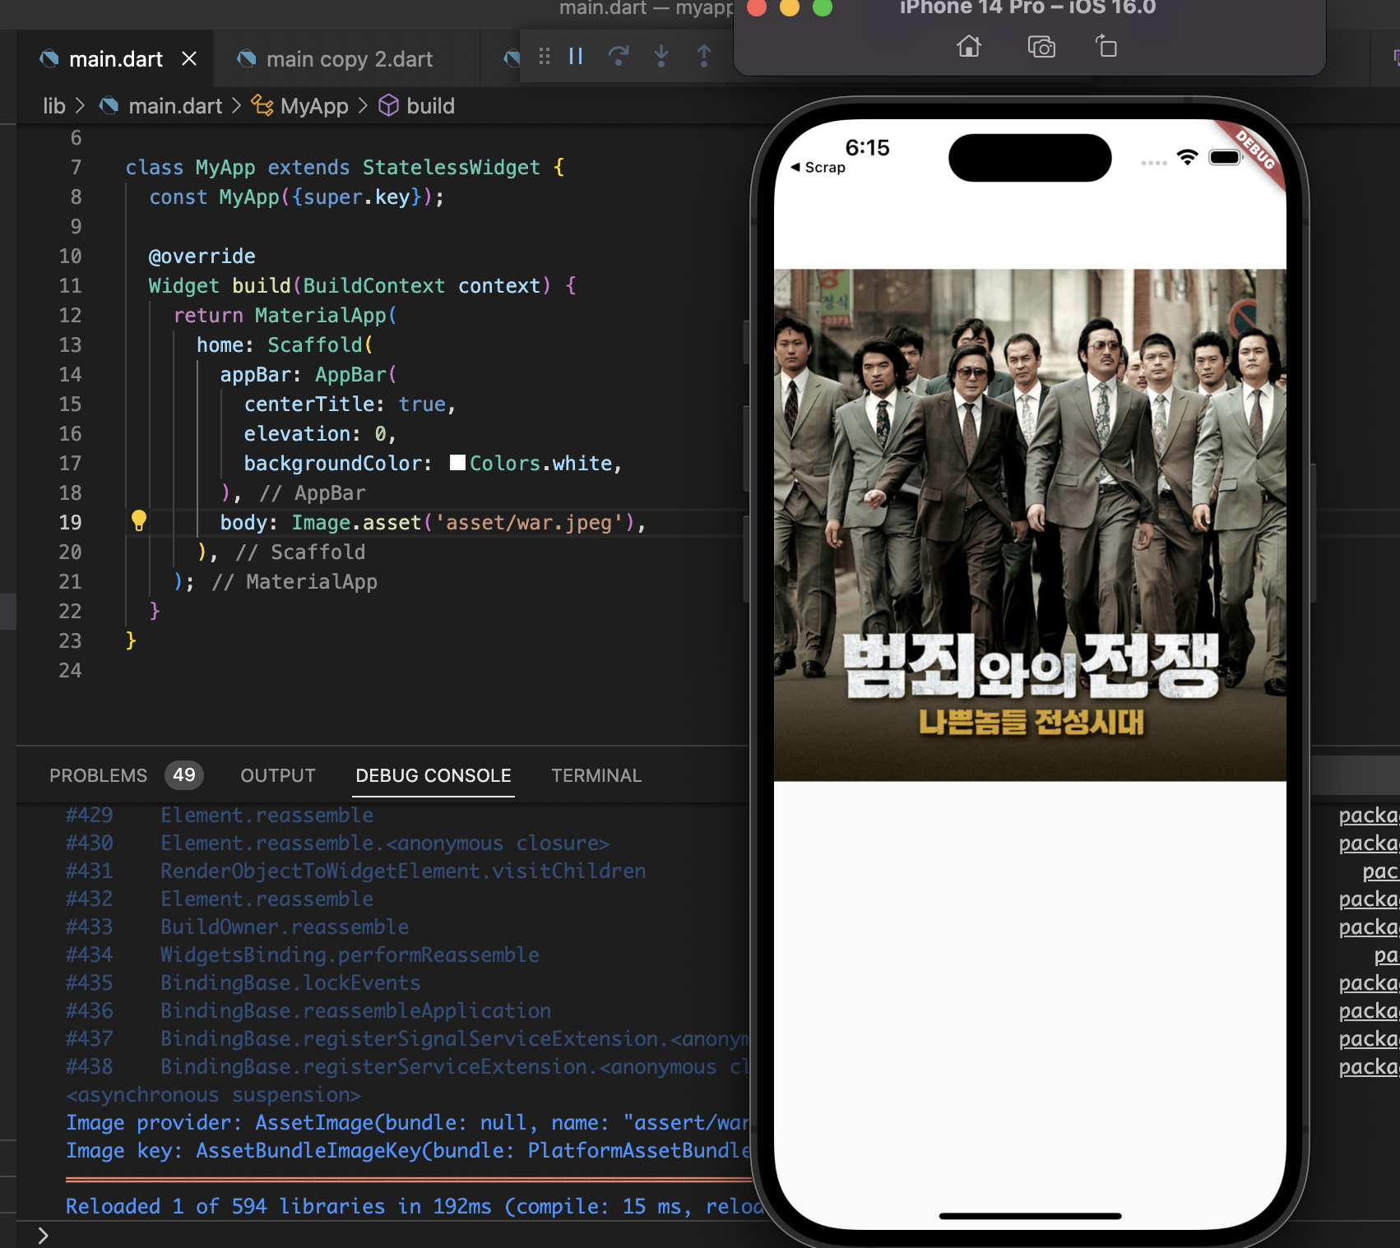Click the Dart file icon in breadcrumb
The image size is (1400, 1248).
point(109,106)
